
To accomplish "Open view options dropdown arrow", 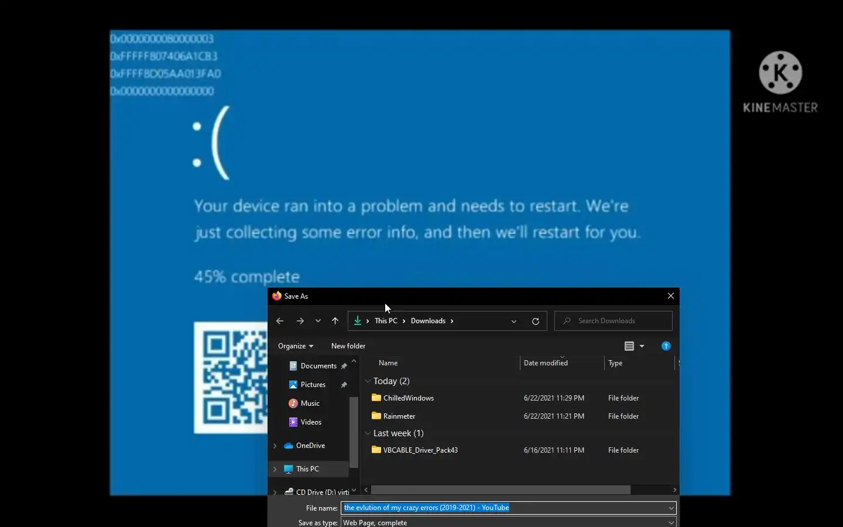I will point(642,346).
